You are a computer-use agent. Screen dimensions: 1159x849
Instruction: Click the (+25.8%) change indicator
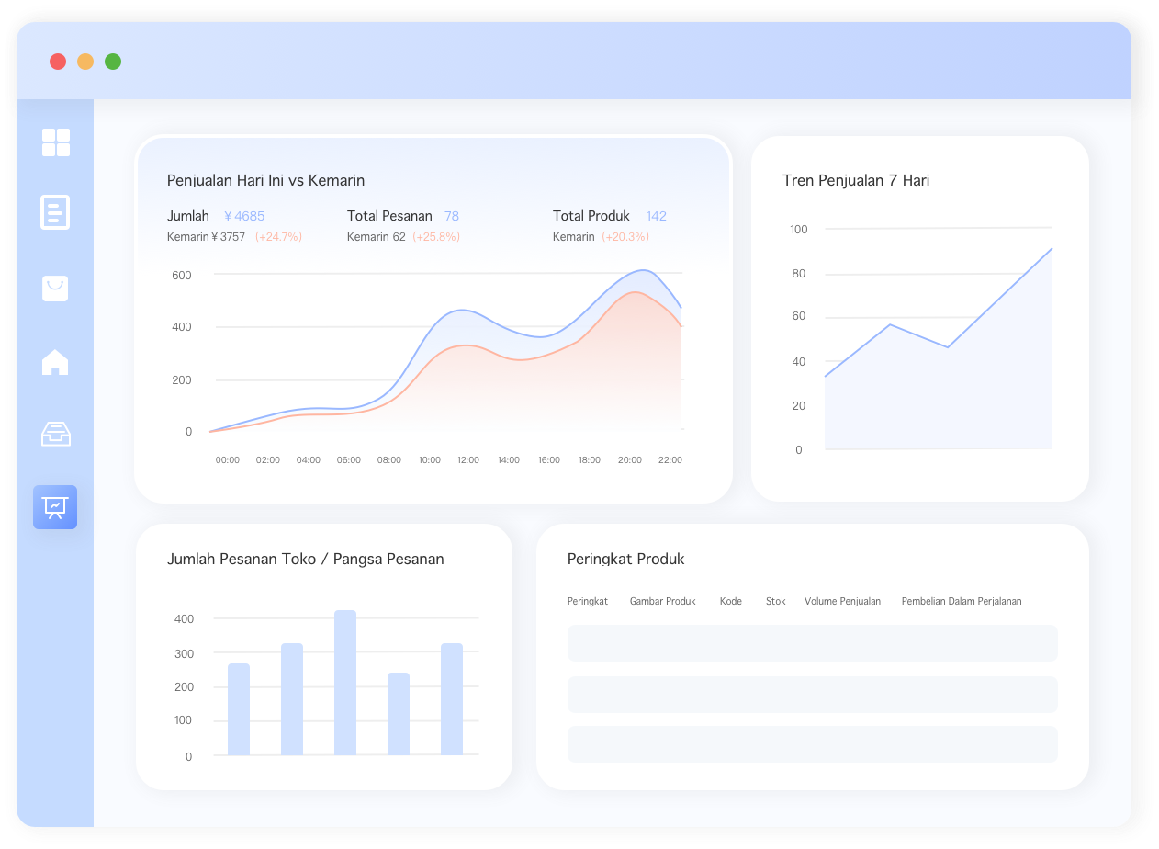coord(436,237)
